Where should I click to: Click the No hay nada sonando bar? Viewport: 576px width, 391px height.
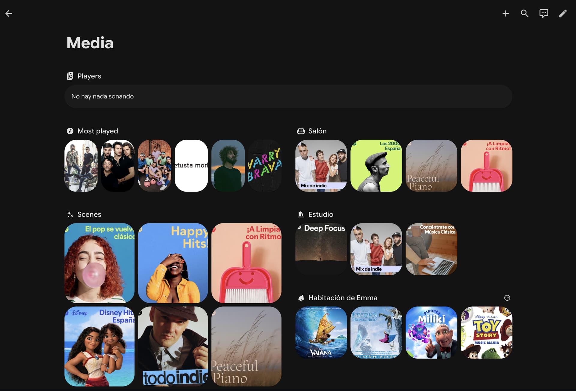pyautogui.click(x=288, y=96)
